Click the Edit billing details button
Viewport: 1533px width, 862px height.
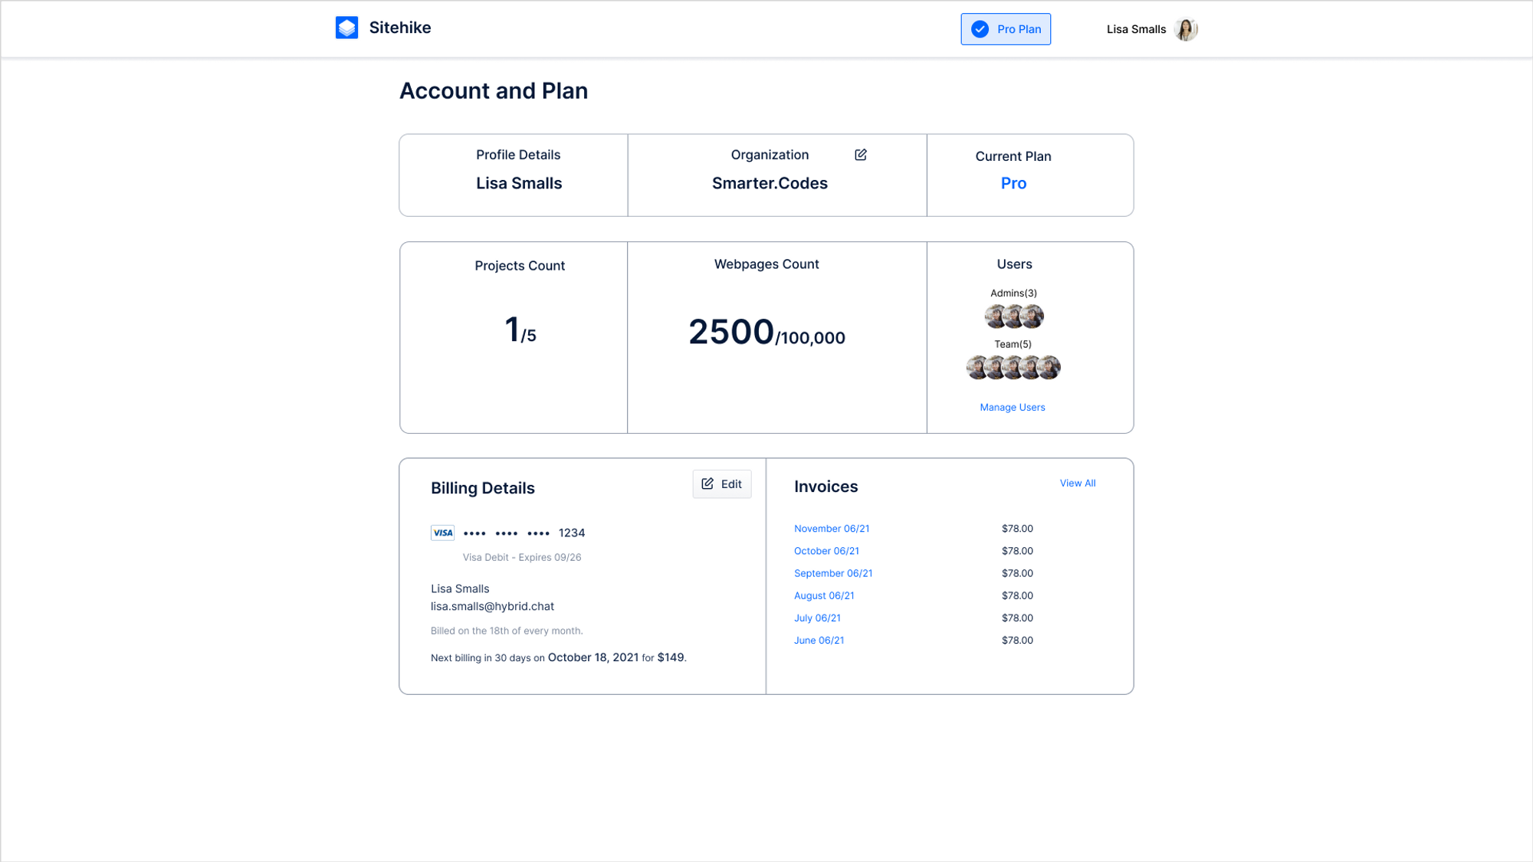click(x=721, y=484)
